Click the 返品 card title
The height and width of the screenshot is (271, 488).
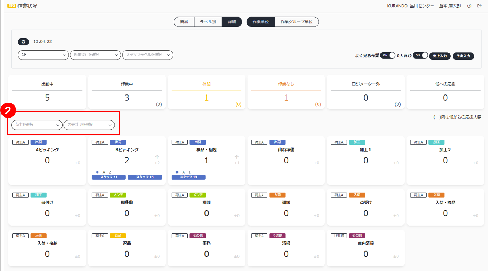tap(127, 243)
